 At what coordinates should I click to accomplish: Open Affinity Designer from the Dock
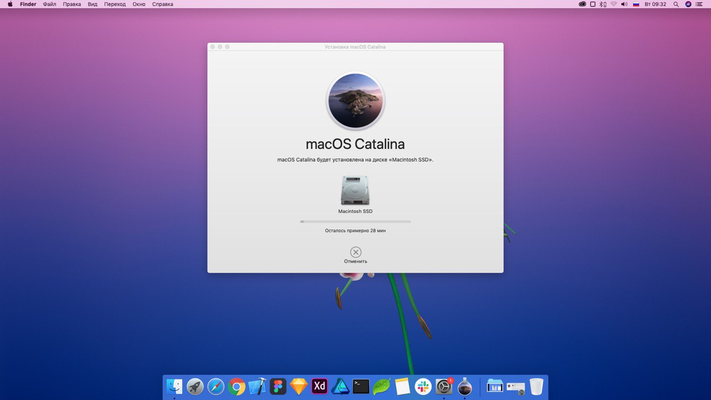tap(341, 387)
